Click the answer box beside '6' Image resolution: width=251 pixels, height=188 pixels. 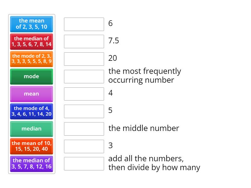(x=84, y=24)
